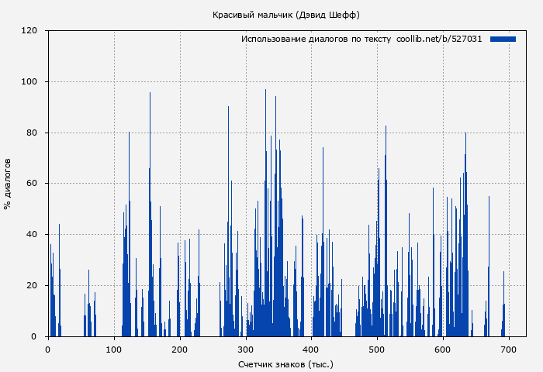This screenshot has width=543, height=372.
Task: Click the y-axis tick label 40
Action: pyautogui.click(x=32, y=235)
